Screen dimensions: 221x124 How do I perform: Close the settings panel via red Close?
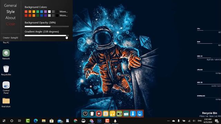(10, 24)
